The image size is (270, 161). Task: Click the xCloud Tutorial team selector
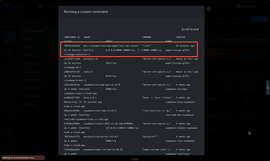coord(49,6)
